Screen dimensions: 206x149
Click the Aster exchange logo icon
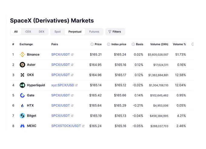point(22,65)
